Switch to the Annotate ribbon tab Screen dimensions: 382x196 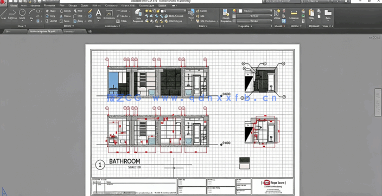point(36,5)
